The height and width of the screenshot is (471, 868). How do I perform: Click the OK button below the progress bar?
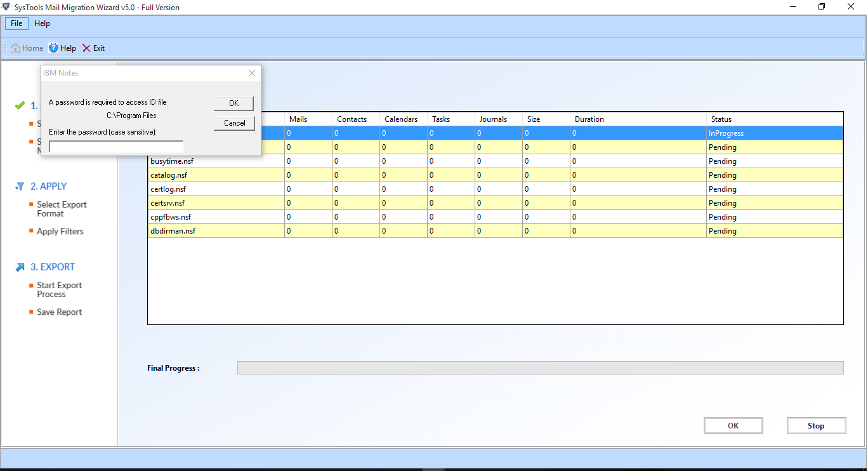tap(733, 426)
